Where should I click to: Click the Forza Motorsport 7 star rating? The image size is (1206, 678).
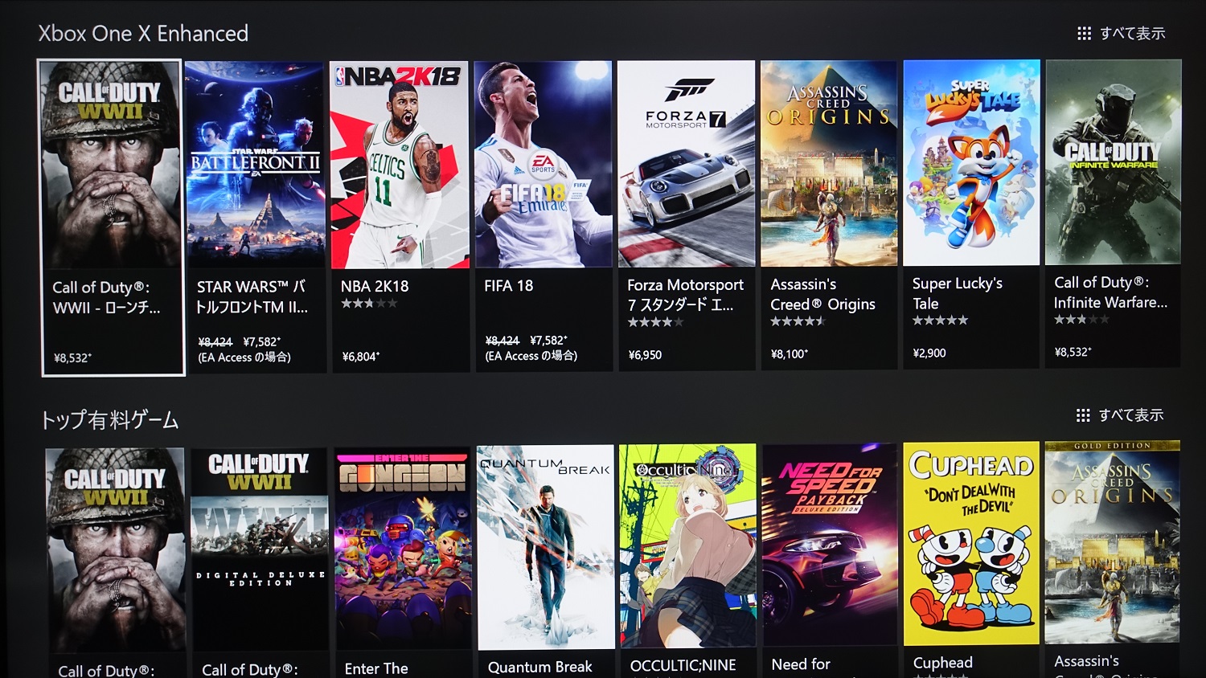pos(655,322)
